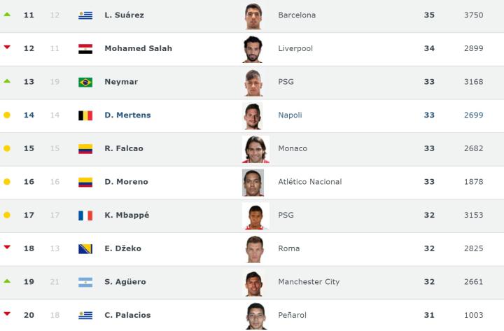Click D. Mertens's goal count of 33
This screenshot has height=331, width=504.
tap(429, 115)
